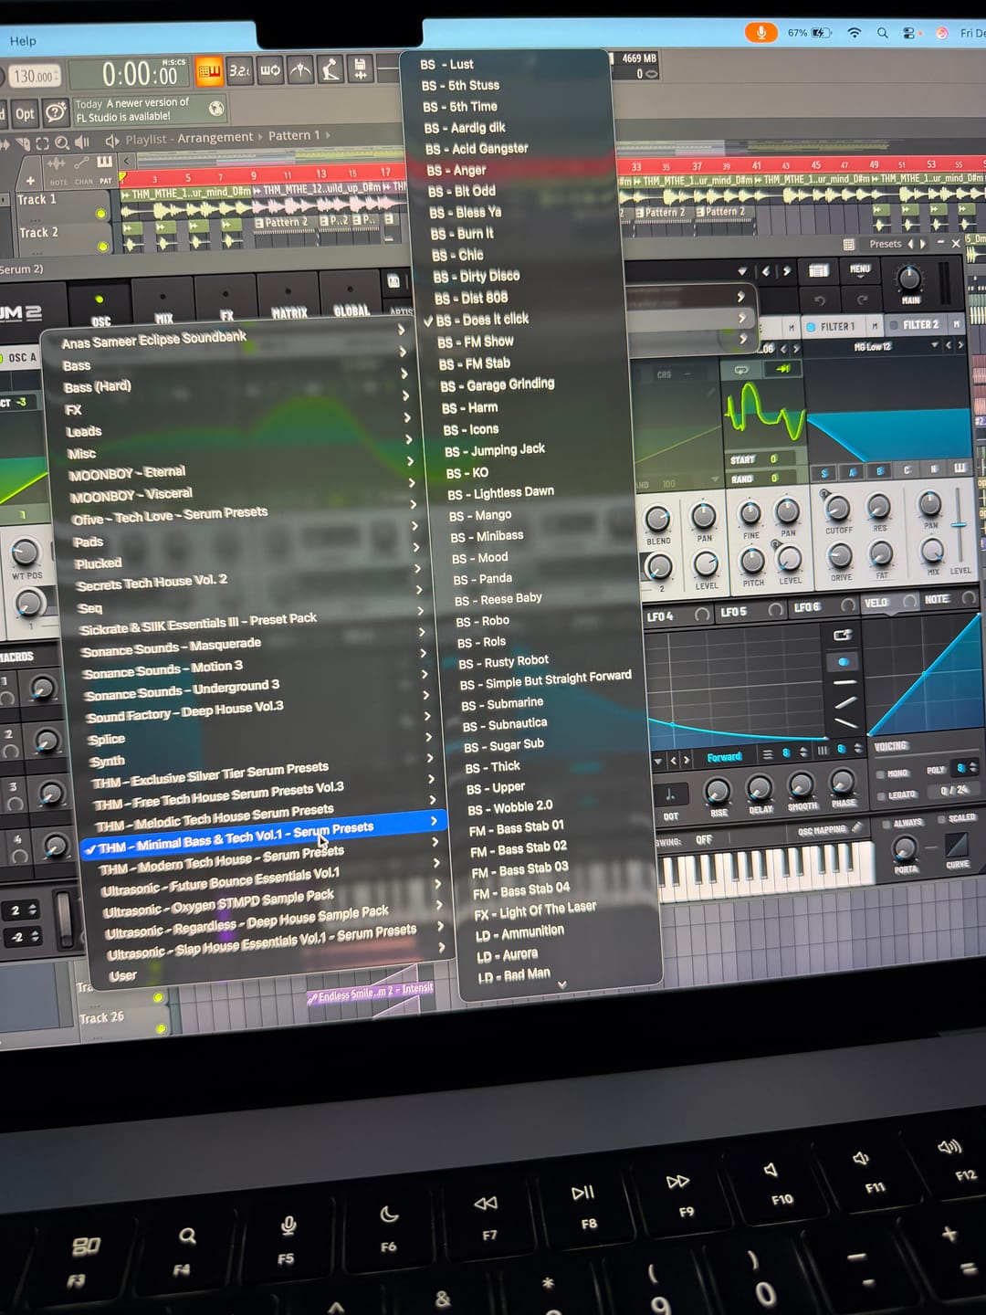
Task: Select the rising ramp LFO draw tool
Action: [845, 701]
